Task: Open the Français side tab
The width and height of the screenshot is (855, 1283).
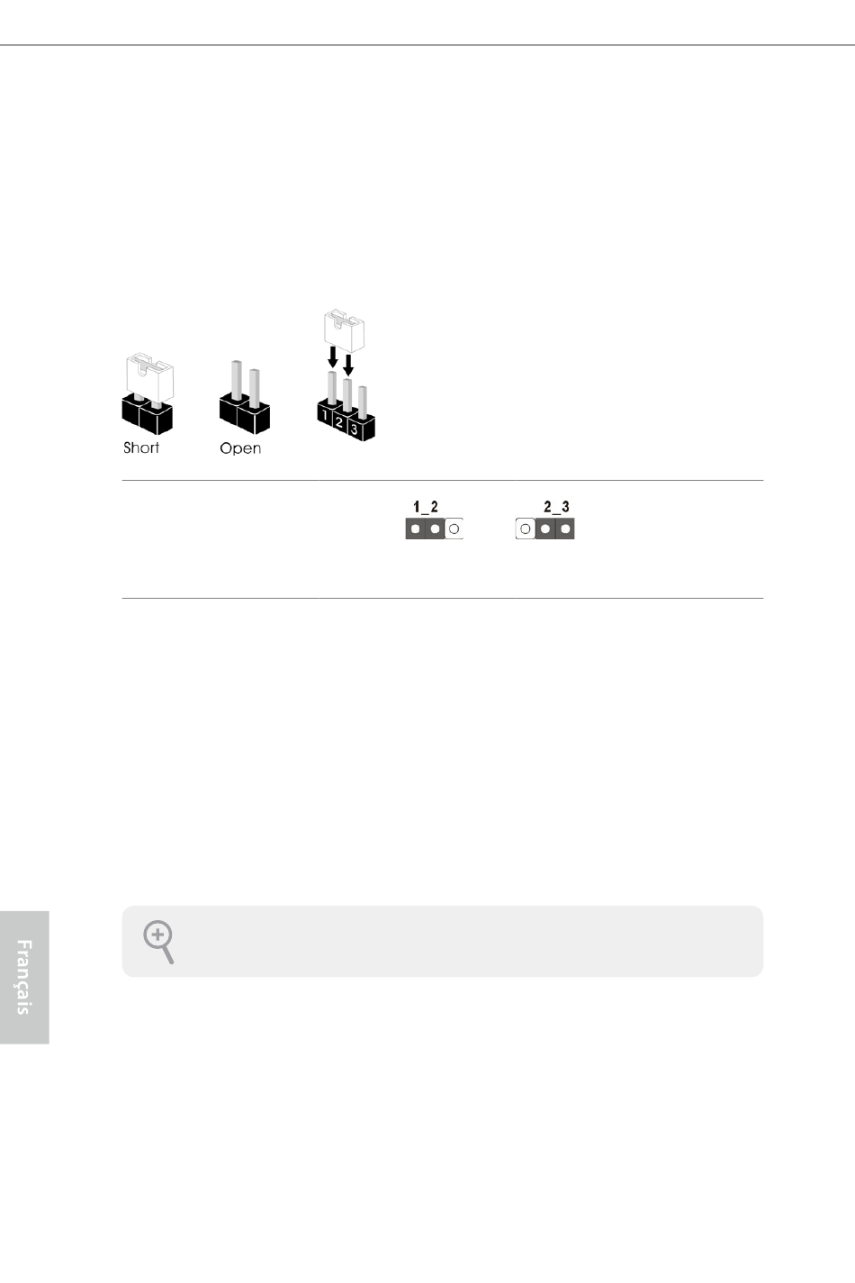Action: click(24, 977)
